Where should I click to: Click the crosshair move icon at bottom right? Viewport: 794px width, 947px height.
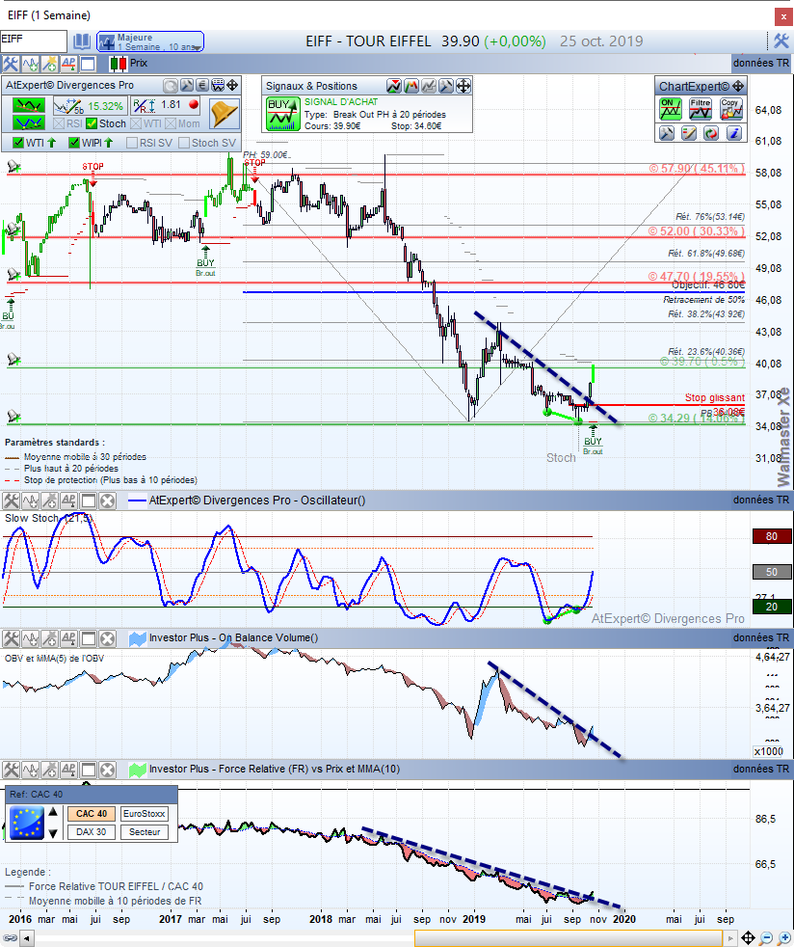(748, 938)
